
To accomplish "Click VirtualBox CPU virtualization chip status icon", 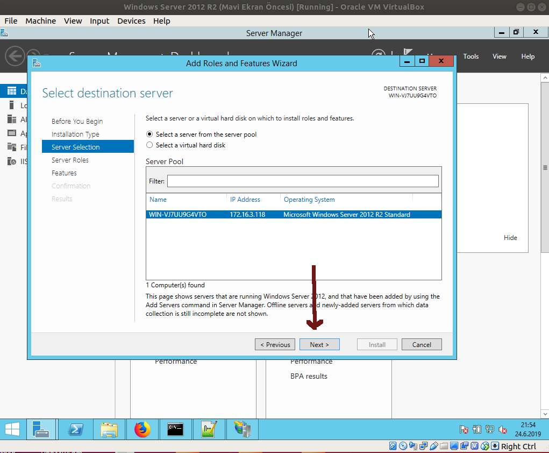I will (474, 446).
